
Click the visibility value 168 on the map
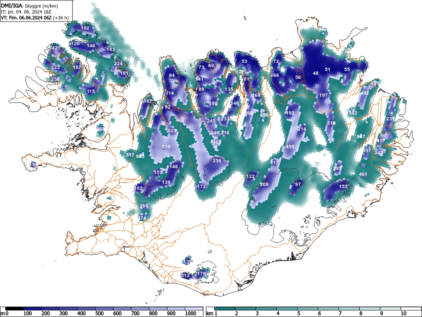257,95
